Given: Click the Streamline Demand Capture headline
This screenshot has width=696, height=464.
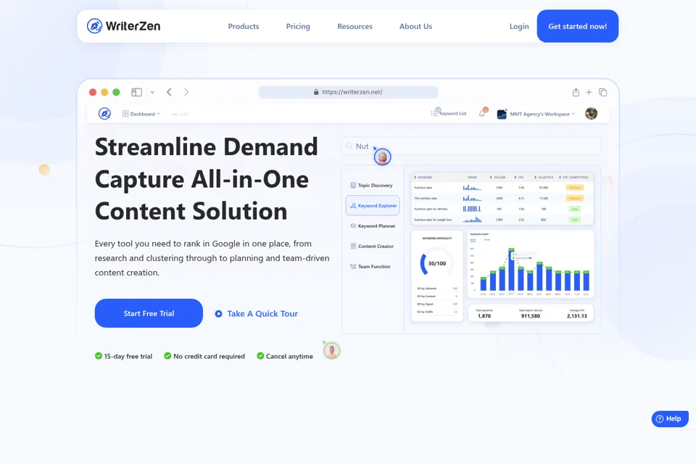Looking at the screenshot, I should tap(206, 179).
